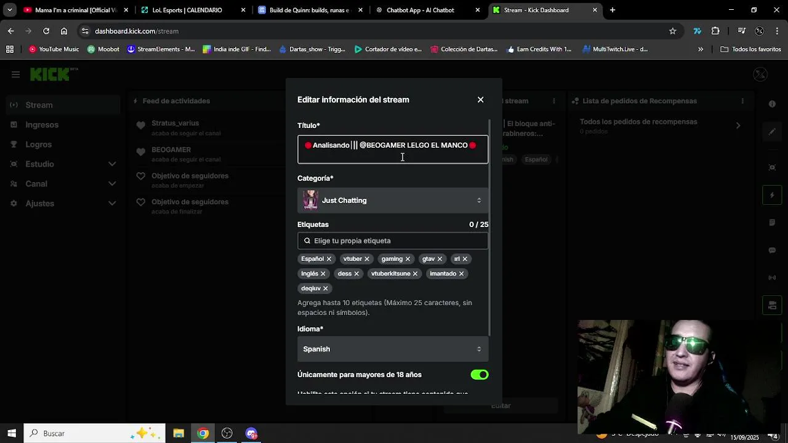This screenshot has height=443, width=788.
Task: Bookmark this page with star icon
Action: 673,31
